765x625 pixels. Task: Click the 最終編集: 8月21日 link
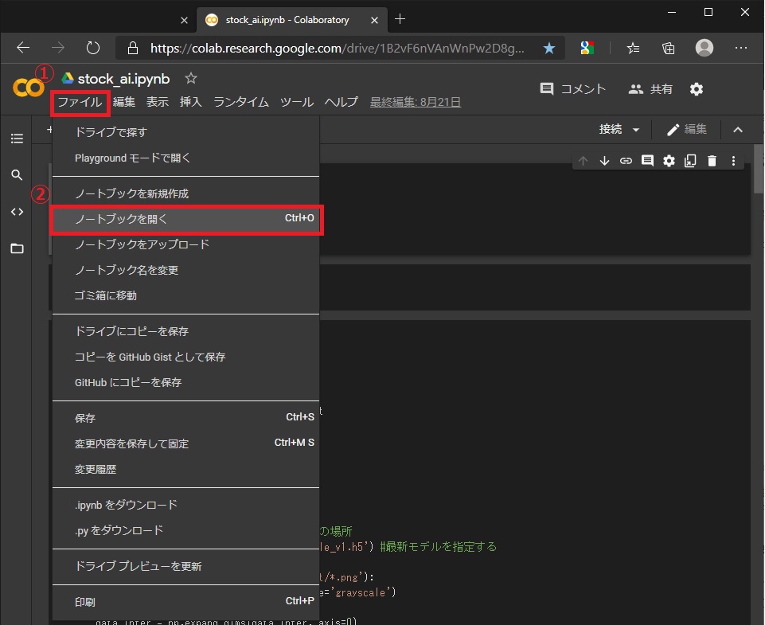416,102
